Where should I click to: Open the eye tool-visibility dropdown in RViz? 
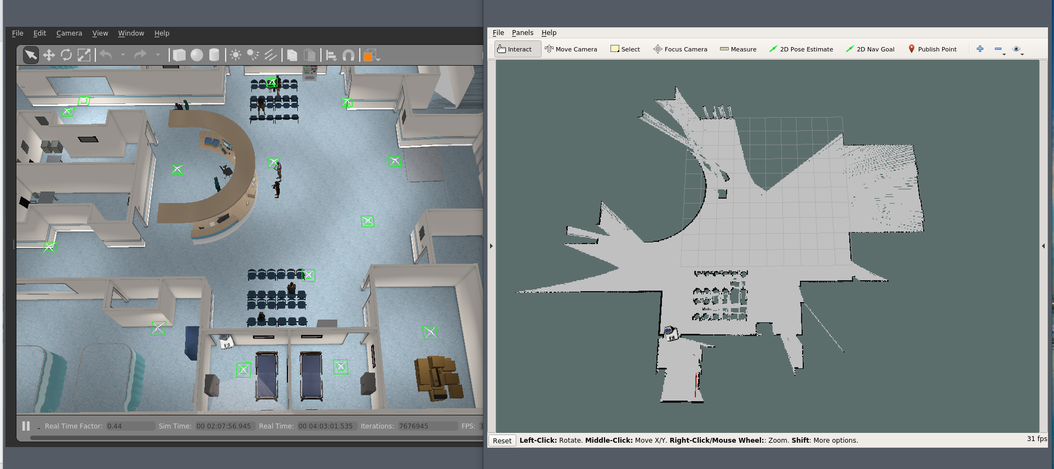(x=1018, y=50)
